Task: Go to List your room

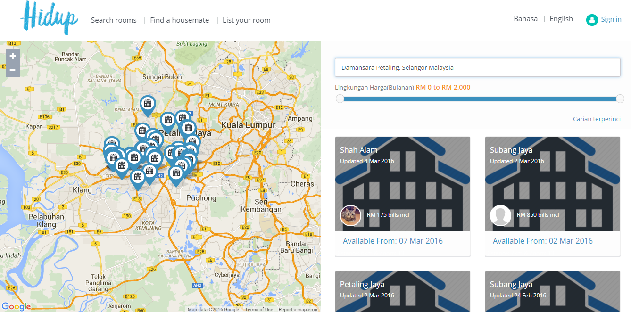Action: click(247, 20)
